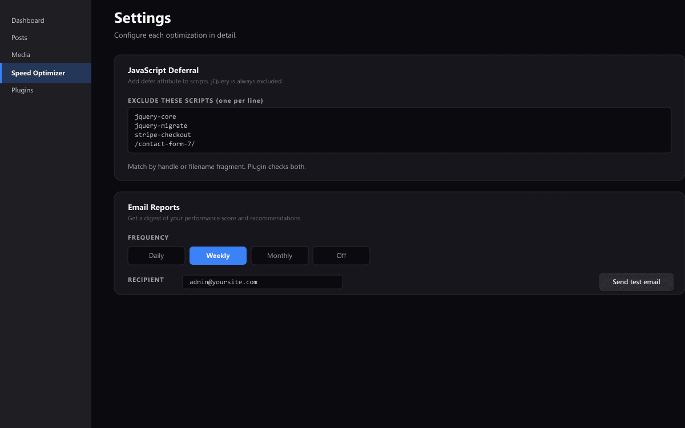Open the Dashboard sidebar item

tap(46, 21)
